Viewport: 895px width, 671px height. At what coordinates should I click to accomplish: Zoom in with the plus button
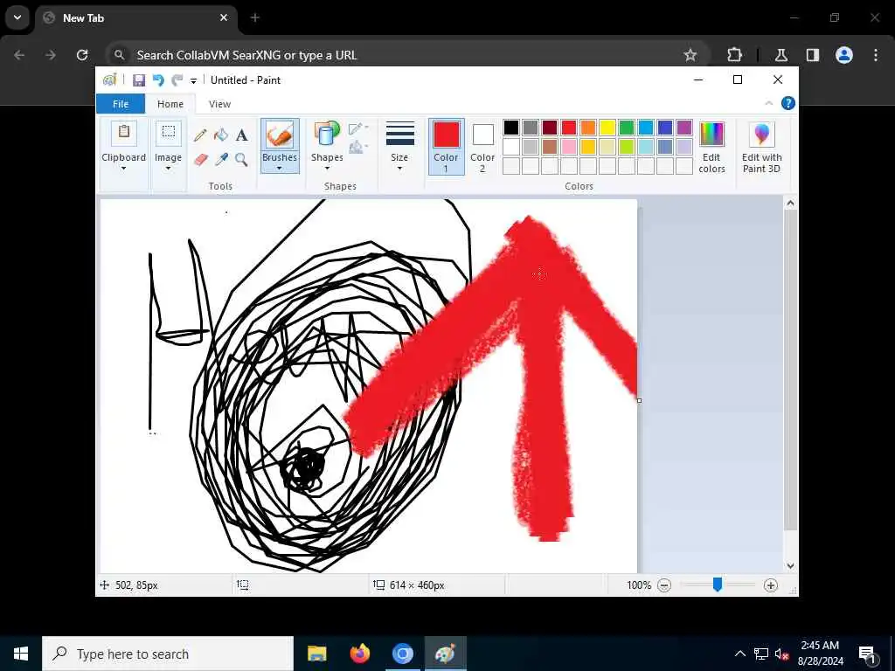pyautogui.click(x=771, y=585)
